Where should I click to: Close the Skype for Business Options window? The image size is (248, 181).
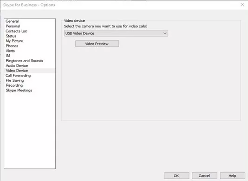pos(242,5)
